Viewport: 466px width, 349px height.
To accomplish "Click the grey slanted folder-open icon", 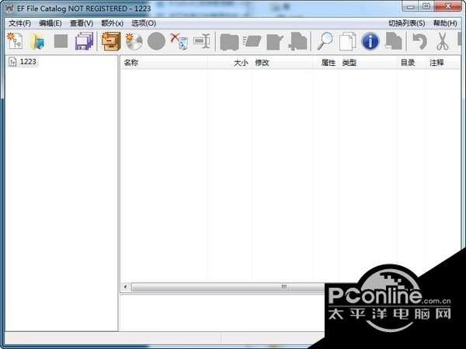I will [x=252, y=41].
